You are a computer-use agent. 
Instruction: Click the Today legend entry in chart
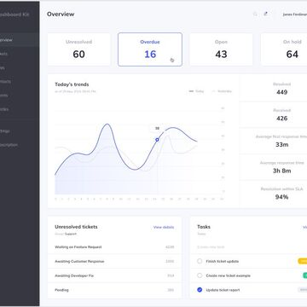coord(196,91)
